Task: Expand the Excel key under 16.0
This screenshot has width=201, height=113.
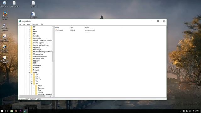Action: pos(34,90)
